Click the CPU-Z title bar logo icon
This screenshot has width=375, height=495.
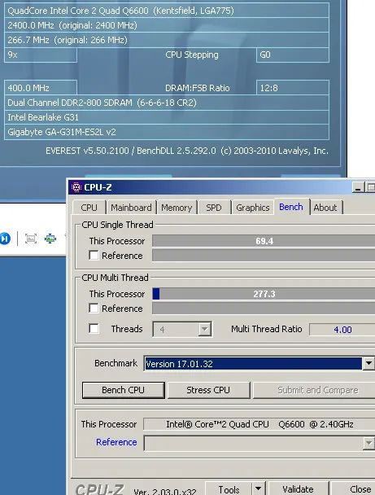click(76, 187)
